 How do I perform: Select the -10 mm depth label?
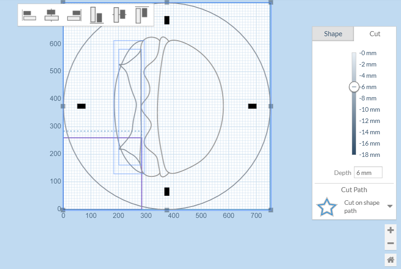pos(369,109)
